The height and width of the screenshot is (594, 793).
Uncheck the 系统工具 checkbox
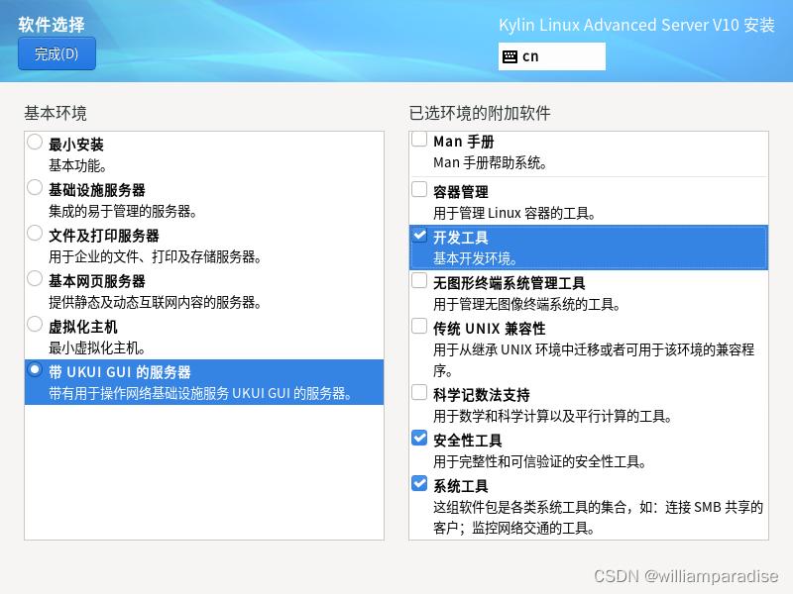click(419, 484)
